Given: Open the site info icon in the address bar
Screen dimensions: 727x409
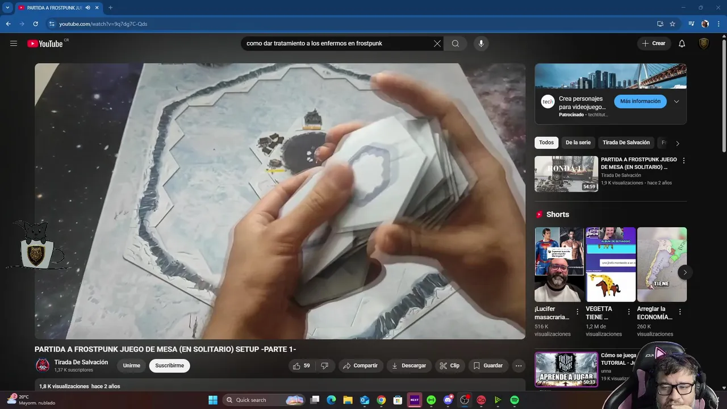Looking at the screenshot, I should [52, 24].
